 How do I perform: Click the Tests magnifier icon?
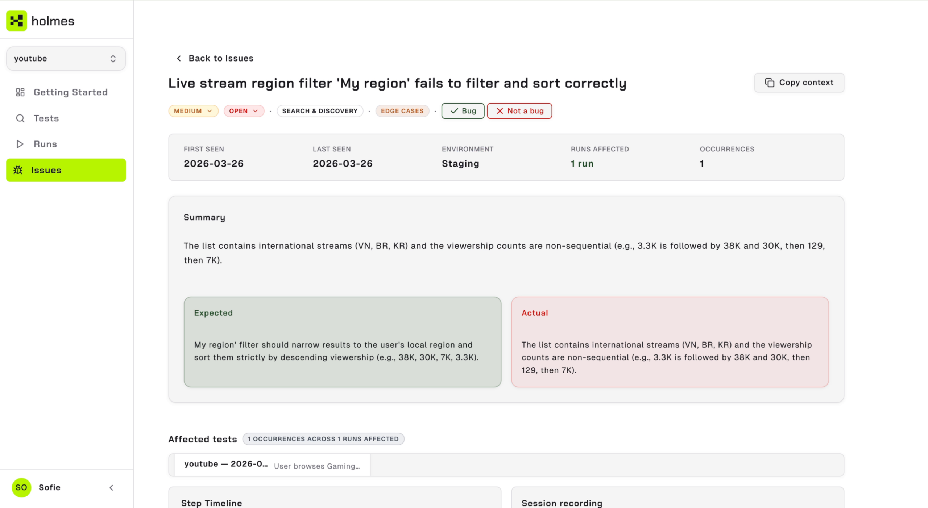20,118
